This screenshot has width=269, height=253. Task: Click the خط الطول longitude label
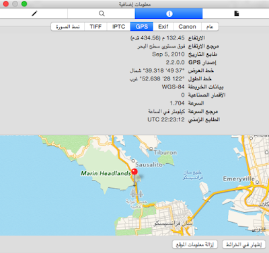[200, 79]
